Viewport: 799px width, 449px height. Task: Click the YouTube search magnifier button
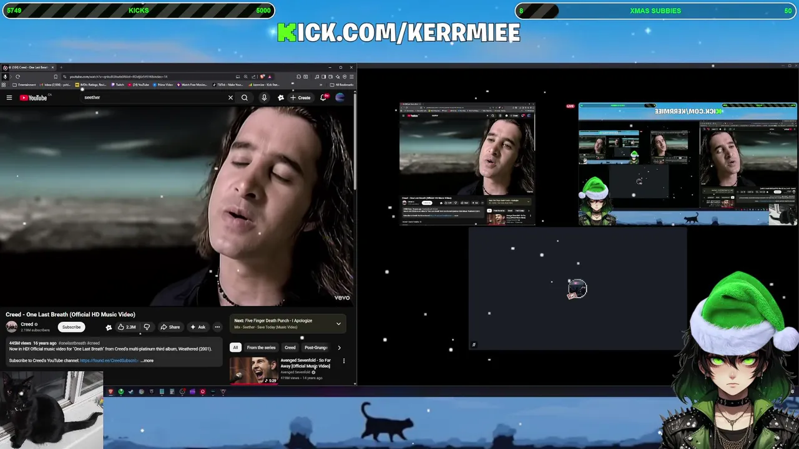245,97
